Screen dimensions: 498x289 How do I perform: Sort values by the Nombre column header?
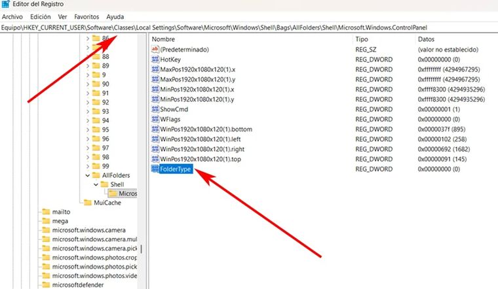(165, 39)
